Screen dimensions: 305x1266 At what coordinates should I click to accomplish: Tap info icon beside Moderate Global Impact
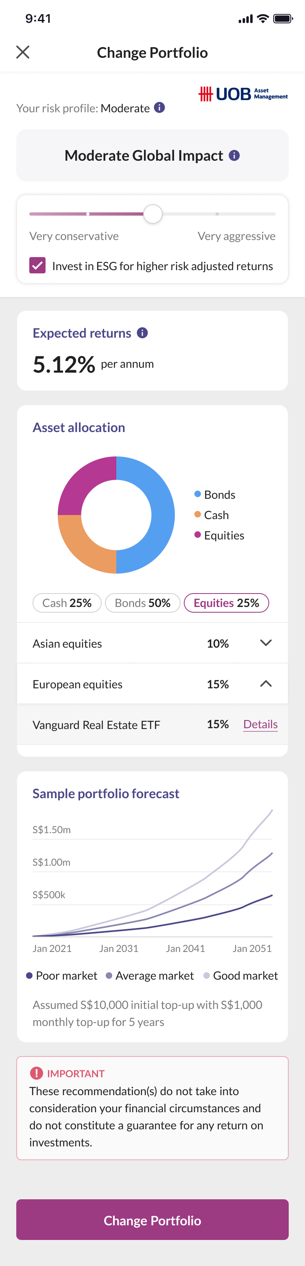(x=234, y=155)
